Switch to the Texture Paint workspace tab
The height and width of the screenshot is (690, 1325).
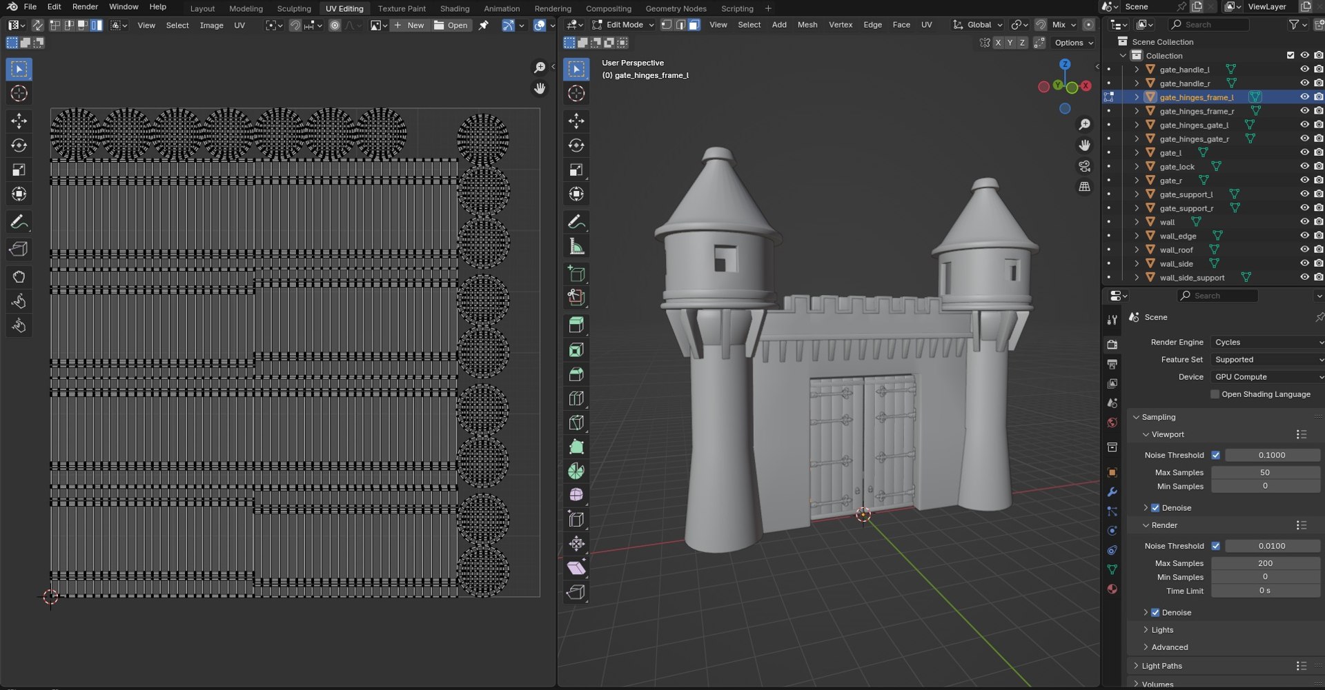(x=402, y=8)
